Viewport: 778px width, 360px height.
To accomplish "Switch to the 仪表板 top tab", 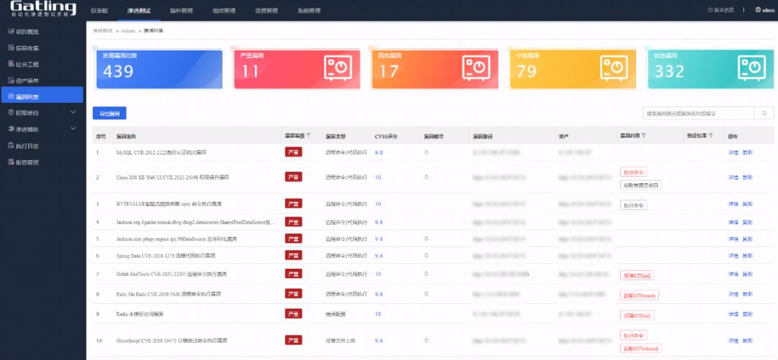I will pos(99,11).
